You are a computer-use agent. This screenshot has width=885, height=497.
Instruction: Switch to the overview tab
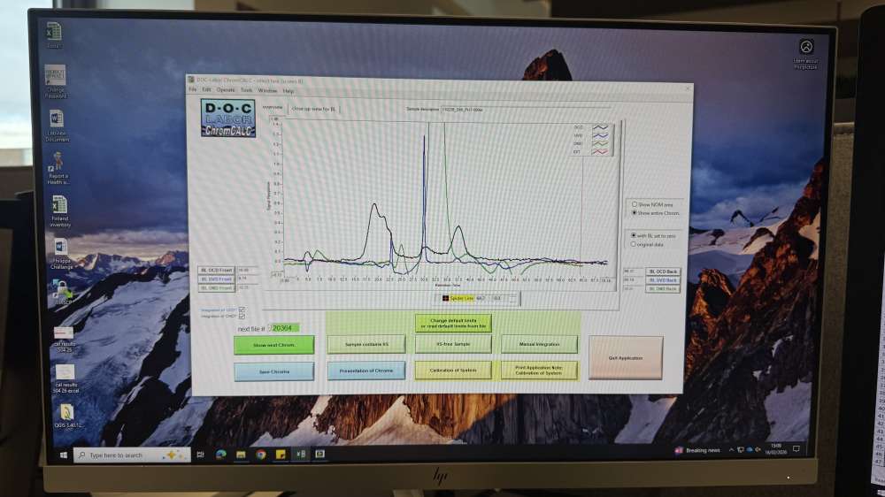(273, 107)
